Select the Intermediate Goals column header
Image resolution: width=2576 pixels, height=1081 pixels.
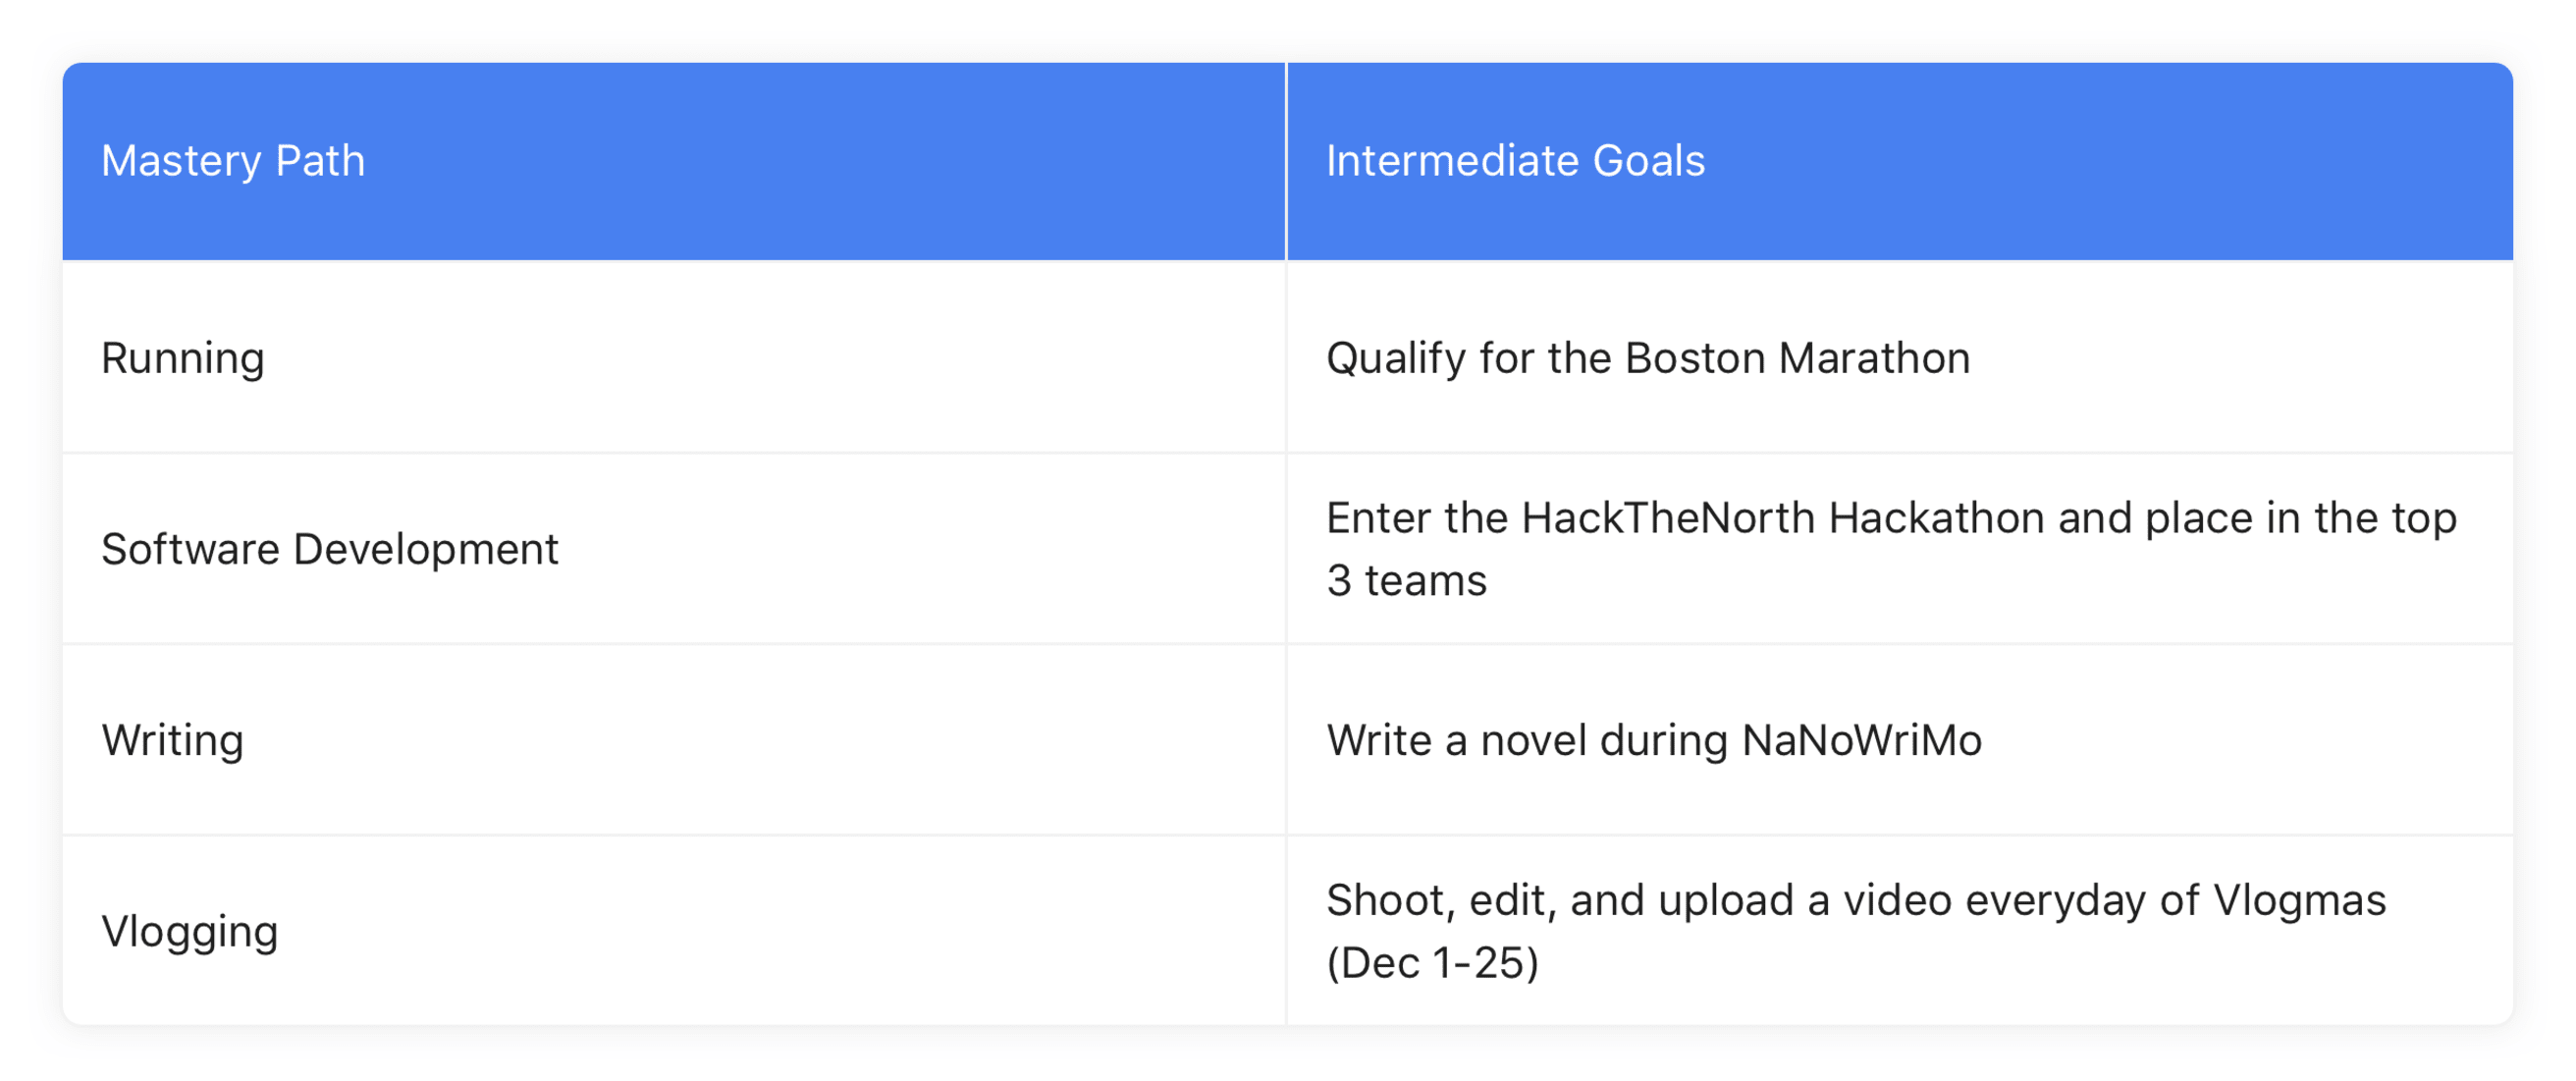point(1900,161)
